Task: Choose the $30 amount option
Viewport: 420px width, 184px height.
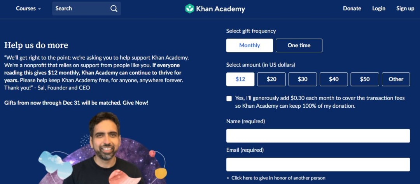Action: [303, 79]
